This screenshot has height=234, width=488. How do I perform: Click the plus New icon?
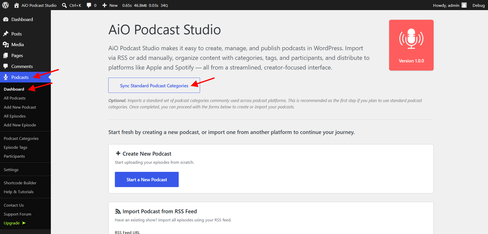[104, 5]
